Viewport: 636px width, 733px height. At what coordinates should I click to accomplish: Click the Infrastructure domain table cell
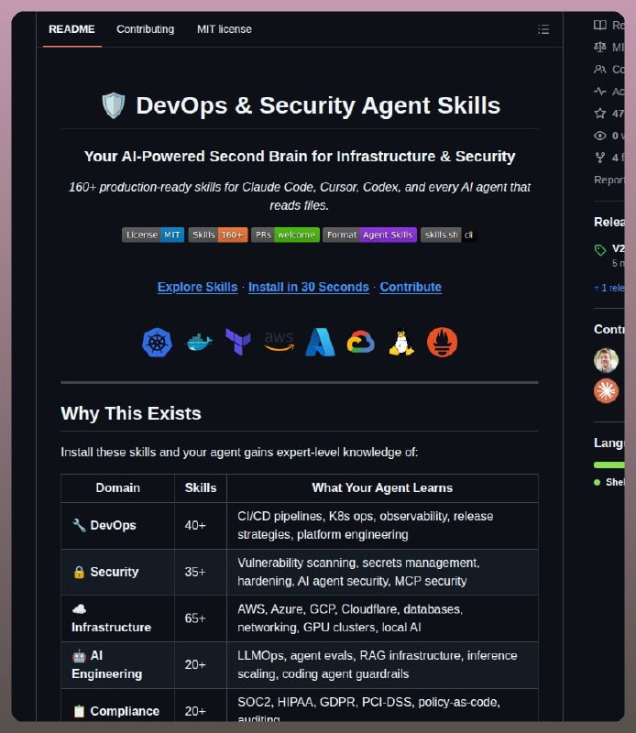coord(118,618)
